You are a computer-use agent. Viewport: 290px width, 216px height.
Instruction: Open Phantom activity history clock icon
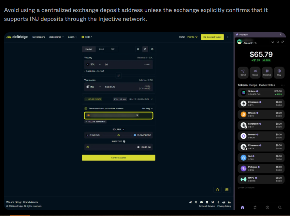pos(268,207)
